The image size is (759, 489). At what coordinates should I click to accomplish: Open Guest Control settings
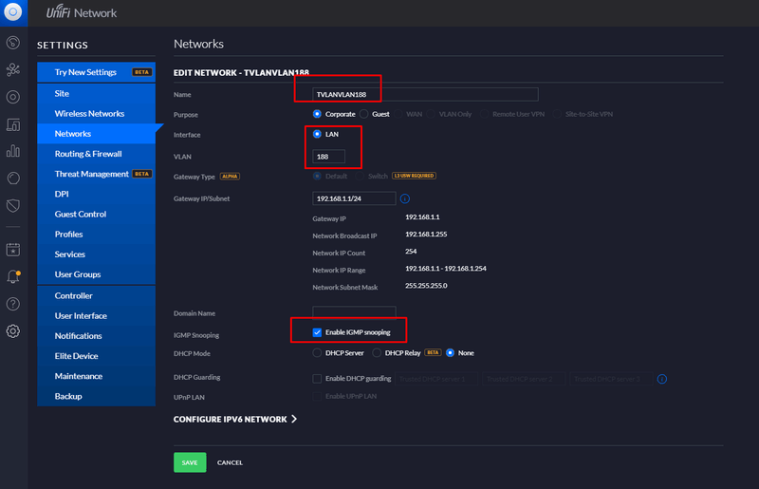97,215
